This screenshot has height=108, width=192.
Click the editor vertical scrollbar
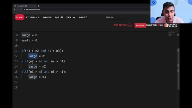click(x=178, y=69)
